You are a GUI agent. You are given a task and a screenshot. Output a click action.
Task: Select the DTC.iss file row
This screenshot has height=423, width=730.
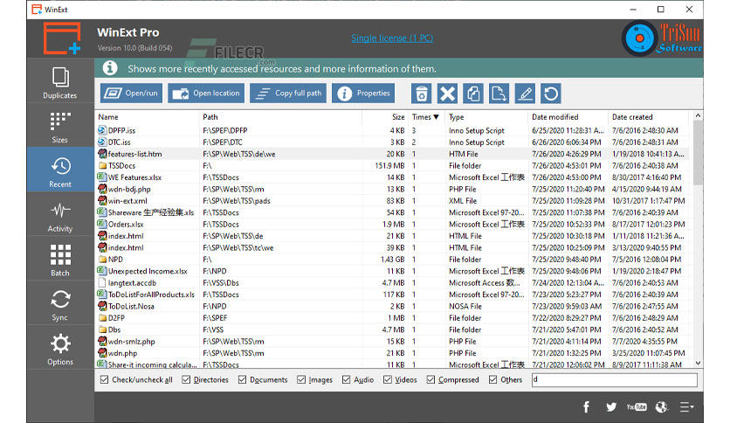coord(392,142)
